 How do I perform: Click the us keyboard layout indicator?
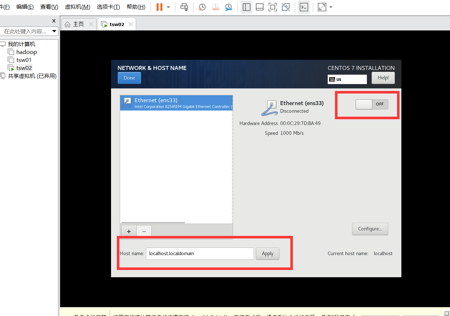pos(347,79)
